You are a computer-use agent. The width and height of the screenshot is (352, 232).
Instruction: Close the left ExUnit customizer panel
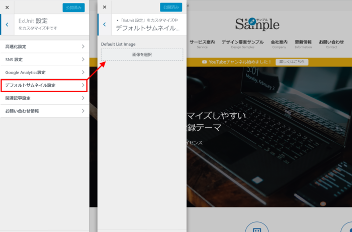click(x=7, y=8)
